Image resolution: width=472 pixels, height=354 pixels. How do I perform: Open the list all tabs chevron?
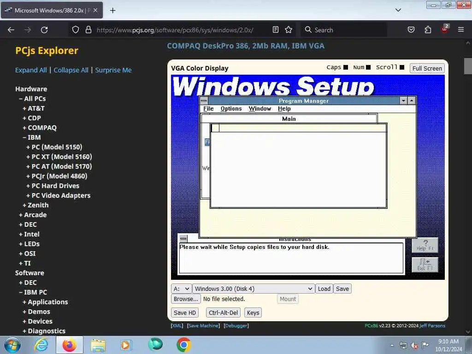(x=398, y=10)
